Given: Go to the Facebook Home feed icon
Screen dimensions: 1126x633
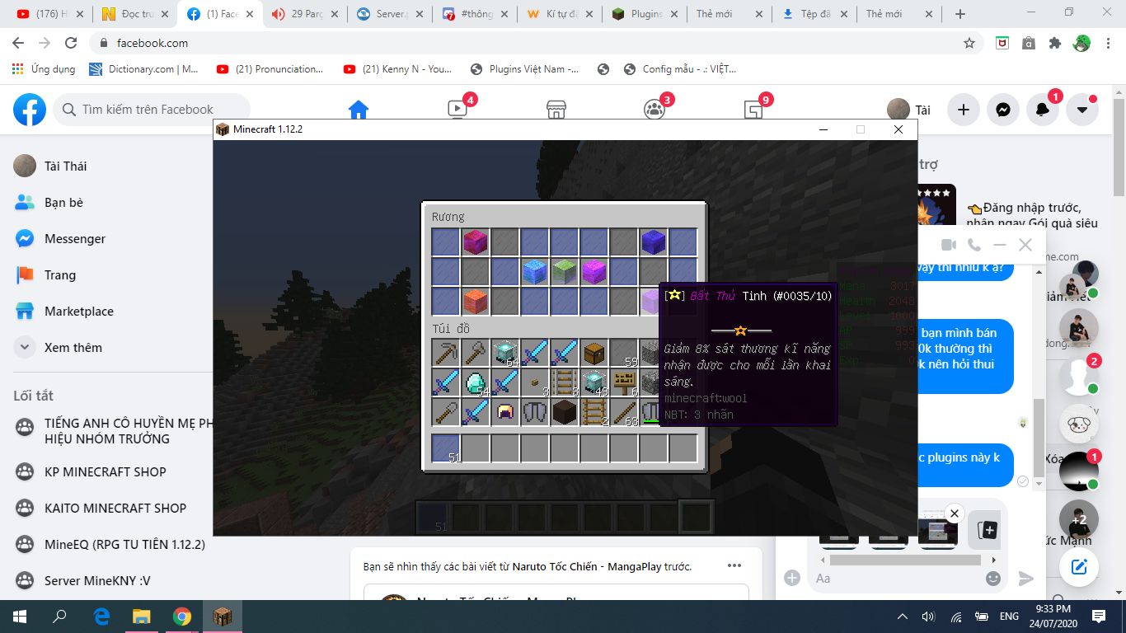Looking at the screenshot, I should (358, 110).
